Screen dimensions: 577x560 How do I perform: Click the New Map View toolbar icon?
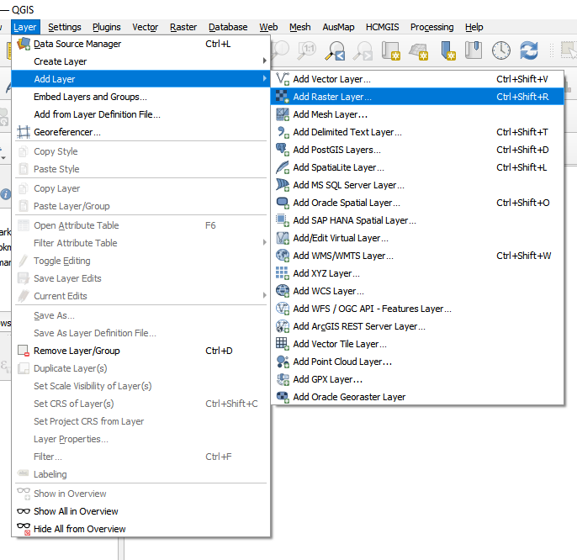coord(390,50)
